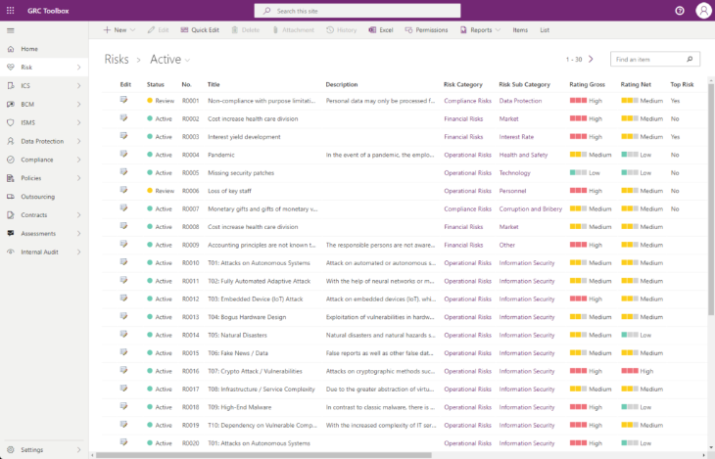
Task: Open Health and Safety sub category link
Action: click(523, 155)
